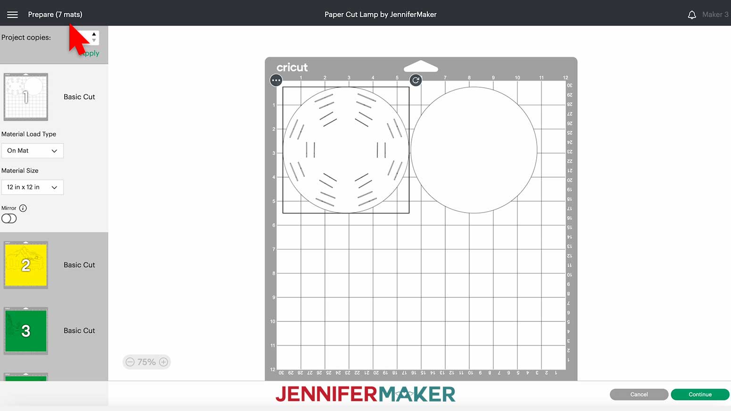Click the Cancel button
The width and height of the screenshot is (731, 411).
pyautogui.click(x=639, y=395)
